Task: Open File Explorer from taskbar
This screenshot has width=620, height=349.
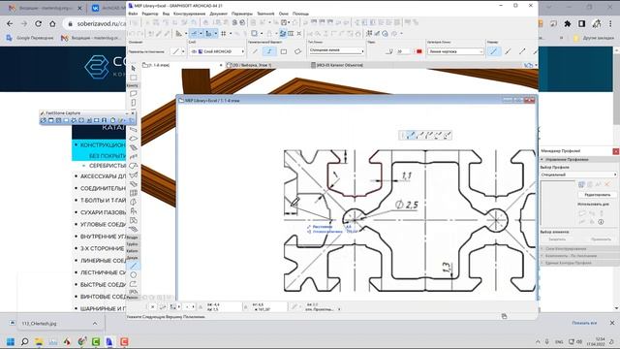Action: tap(39, 341)
